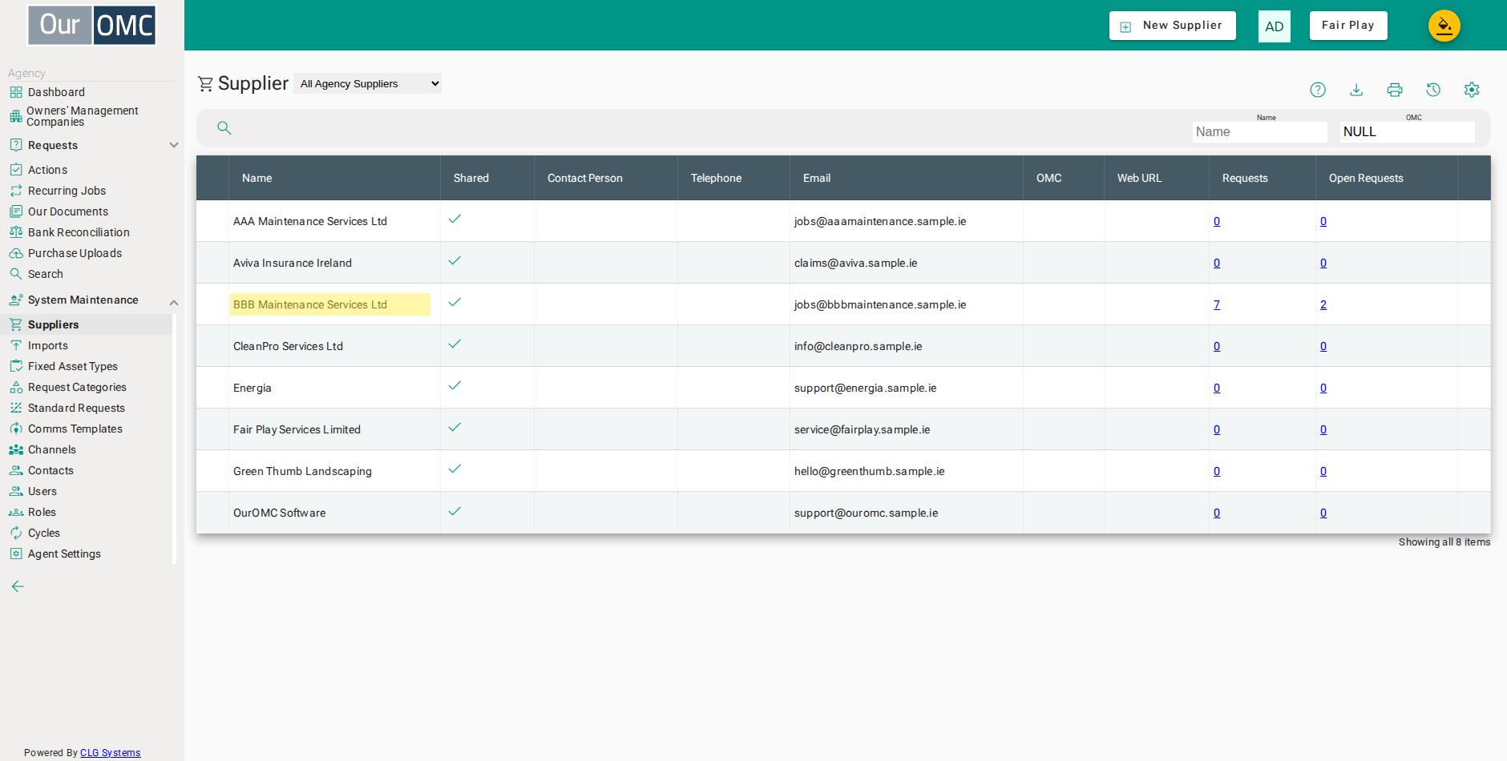Go to Owners' Management Companies
Image resolution: width=1507 pixels, height=761 pixels.
[83, 116]
